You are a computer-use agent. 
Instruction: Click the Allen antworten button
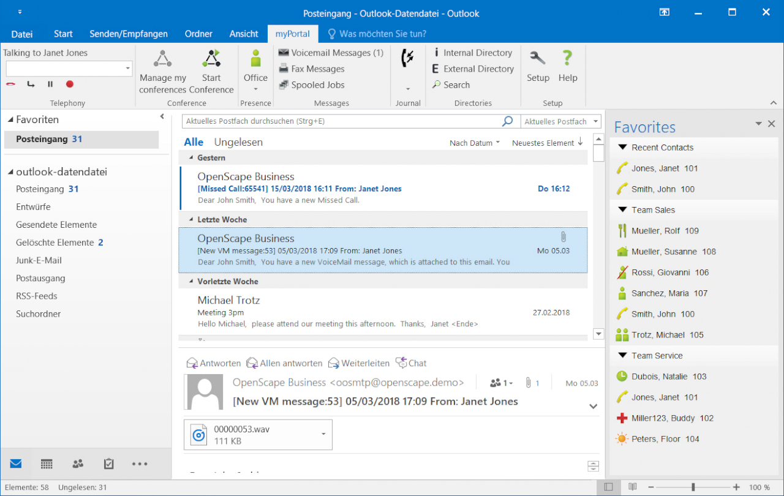click(284, 363)
